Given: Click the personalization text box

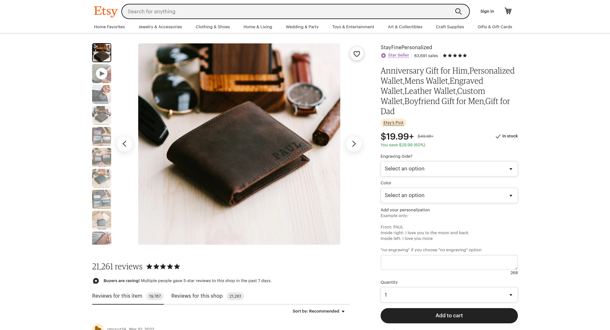Looking at the screenshot, I should (449, 262).
